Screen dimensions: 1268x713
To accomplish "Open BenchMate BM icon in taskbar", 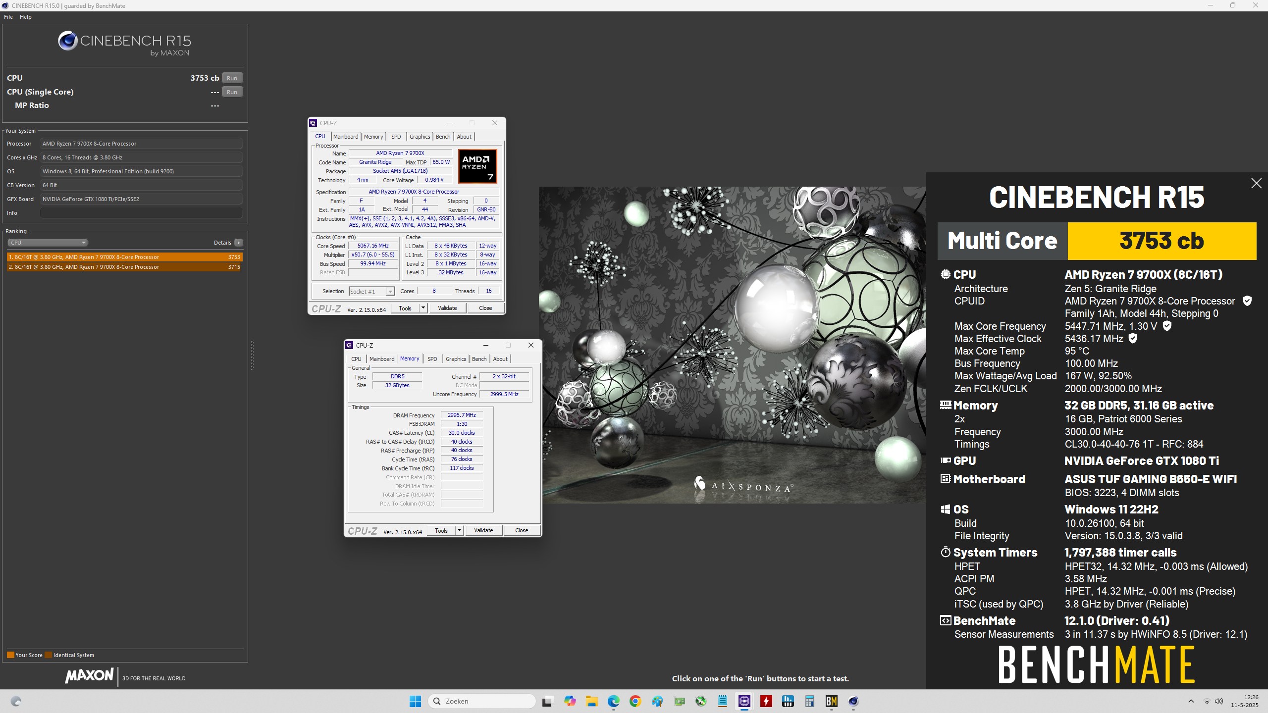I will point(831,701).
